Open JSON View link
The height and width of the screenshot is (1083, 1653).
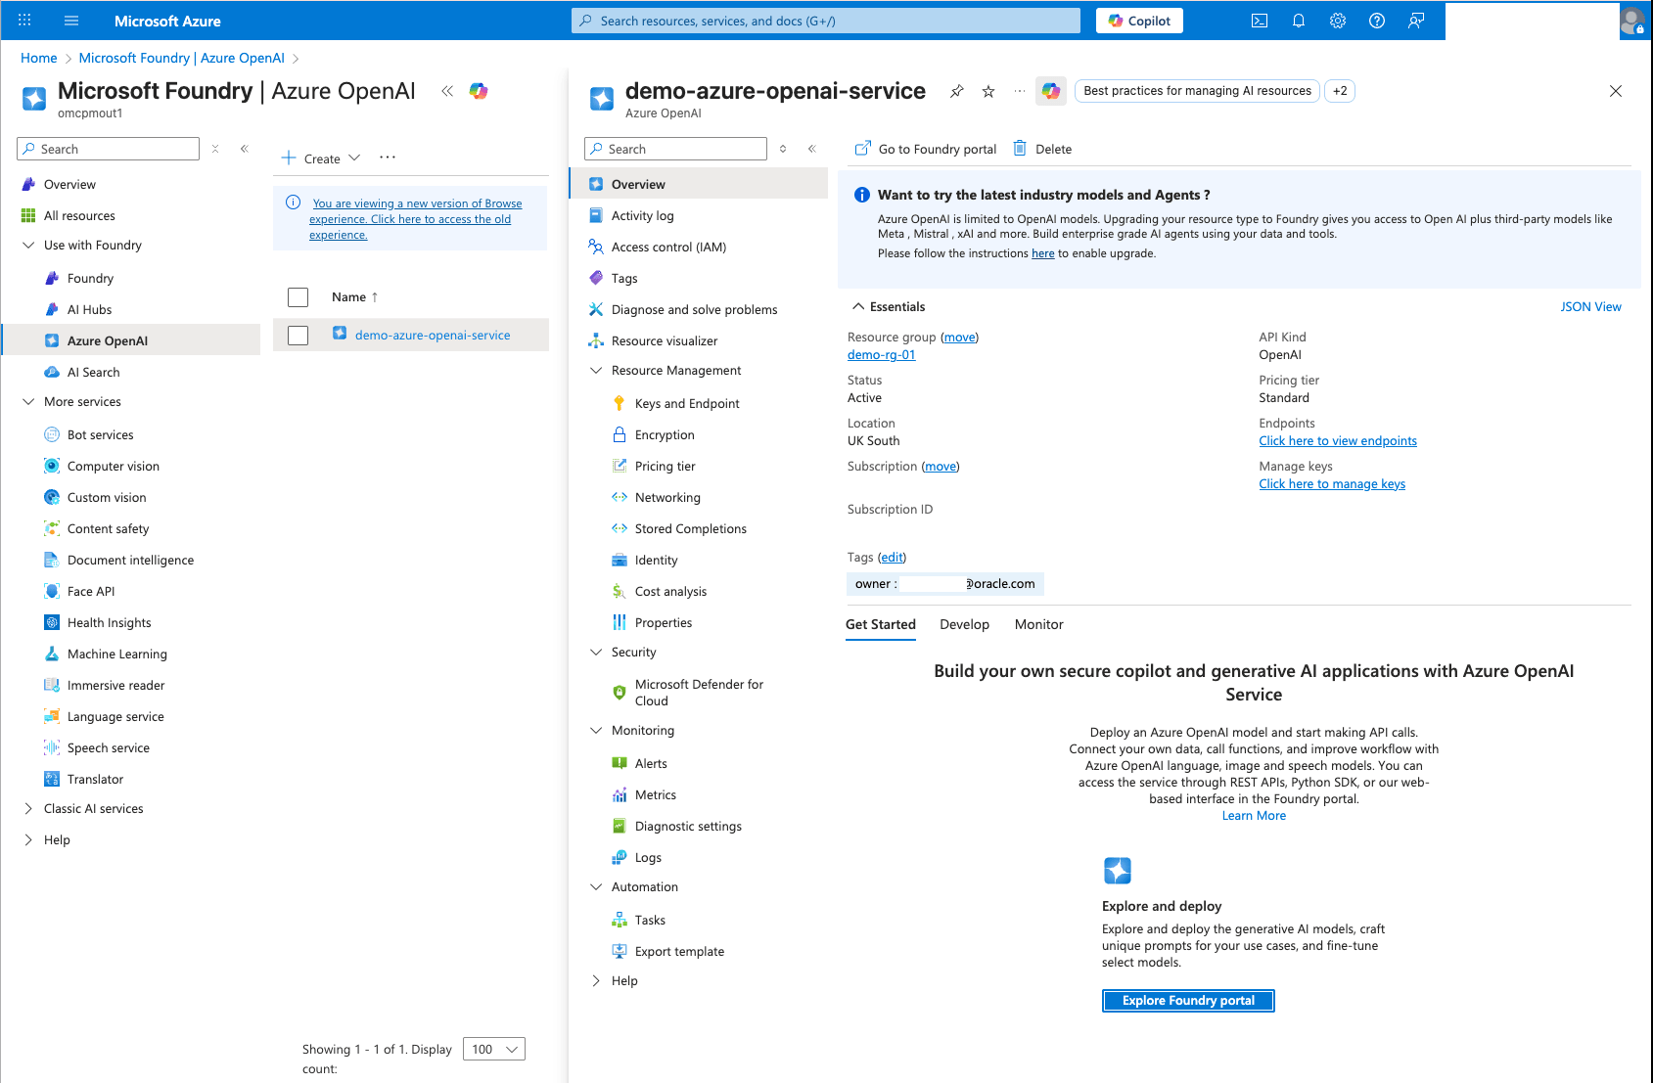pyautogui.click(x=1590, y=306)
